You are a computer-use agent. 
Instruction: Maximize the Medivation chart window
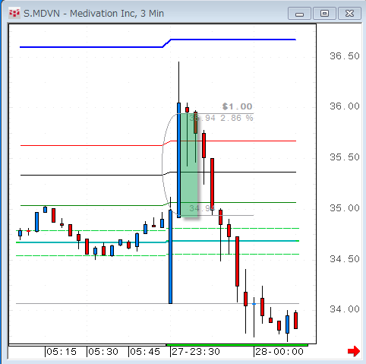coord(324,14)
